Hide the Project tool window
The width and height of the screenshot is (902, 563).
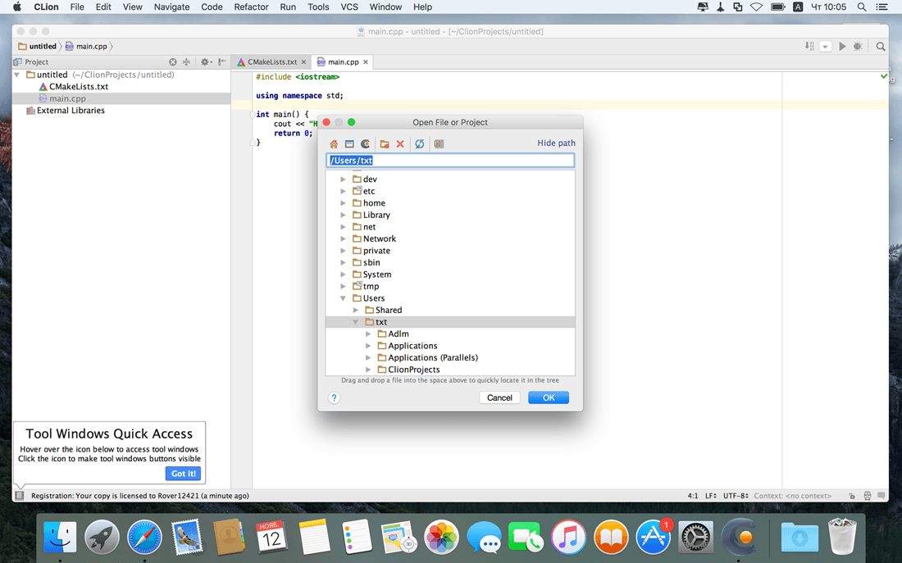[222, 61]
